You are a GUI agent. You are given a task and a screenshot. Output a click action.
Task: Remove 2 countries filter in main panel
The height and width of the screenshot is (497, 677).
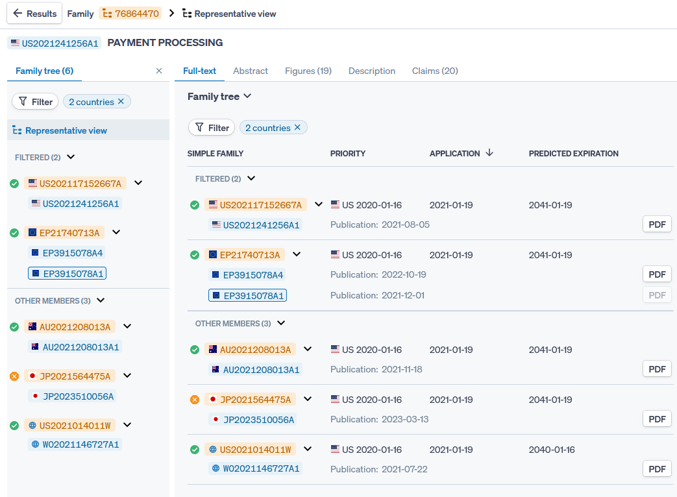click(298, 128)
